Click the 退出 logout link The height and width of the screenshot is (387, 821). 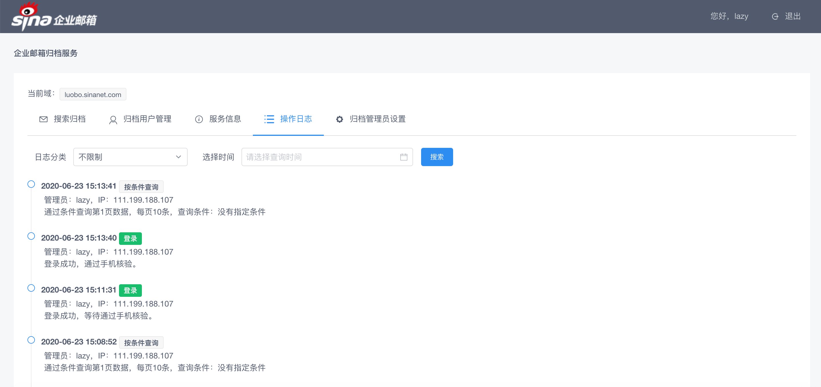[793, 16]
